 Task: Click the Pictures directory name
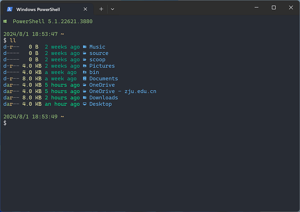click(x=102, y=66)
